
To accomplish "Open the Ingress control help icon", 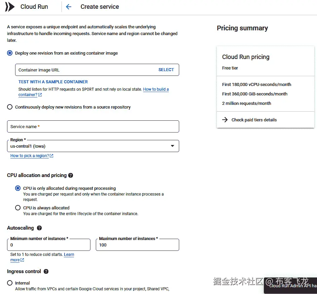I will [46, 271].
